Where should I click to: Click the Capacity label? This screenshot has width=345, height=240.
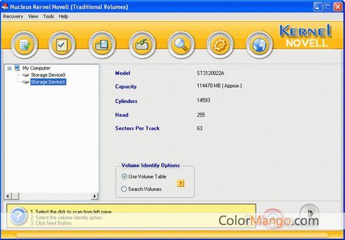pos(126,87)
